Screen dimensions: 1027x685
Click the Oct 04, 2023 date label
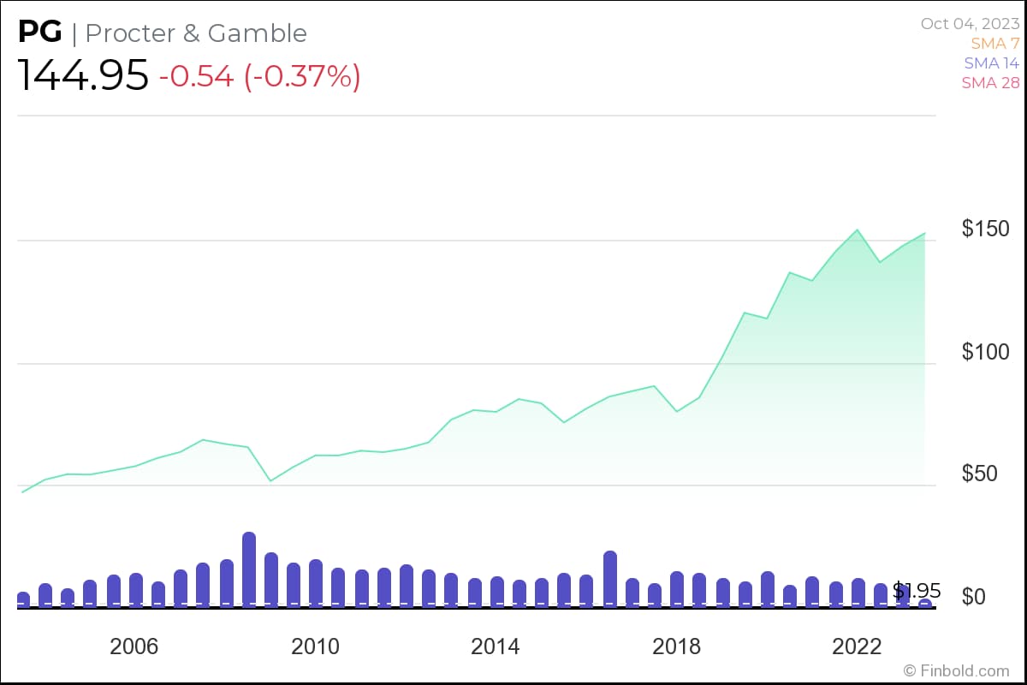[971, 23]
